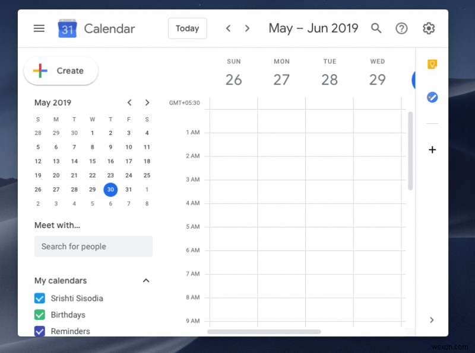The image size is (475, 353).
Task: Click the vertical scrollbar of the week grid
Action: click(410, 151)
